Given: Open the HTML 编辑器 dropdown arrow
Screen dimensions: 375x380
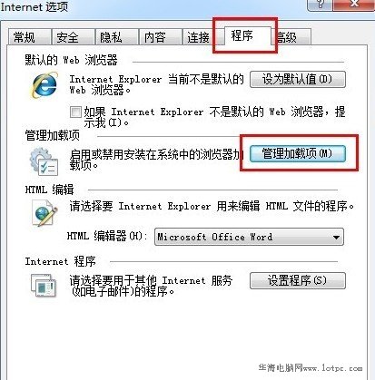Looking at the screenshot, I should pyautogui.click(x=336, y=237).
